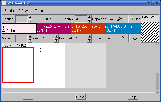Open the Weaves menu

25,11
